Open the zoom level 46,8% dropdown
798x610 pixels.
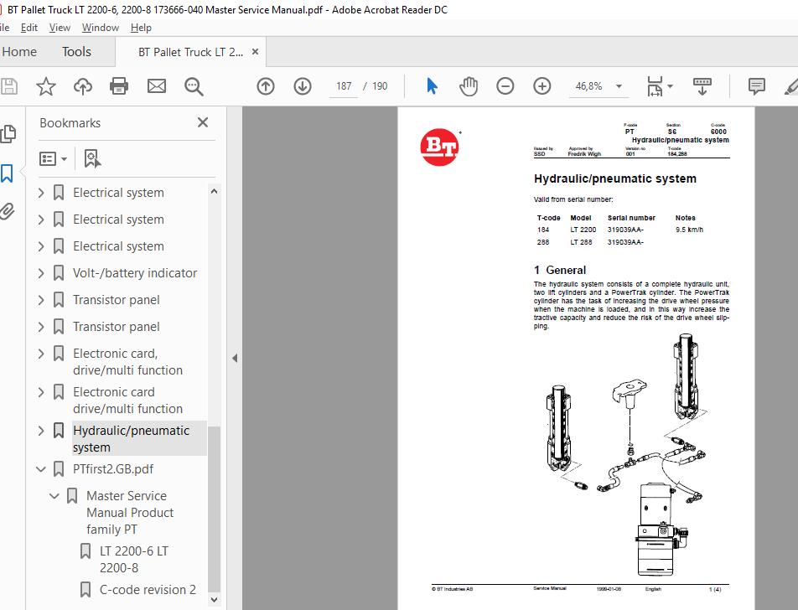(x=619, y=86)
